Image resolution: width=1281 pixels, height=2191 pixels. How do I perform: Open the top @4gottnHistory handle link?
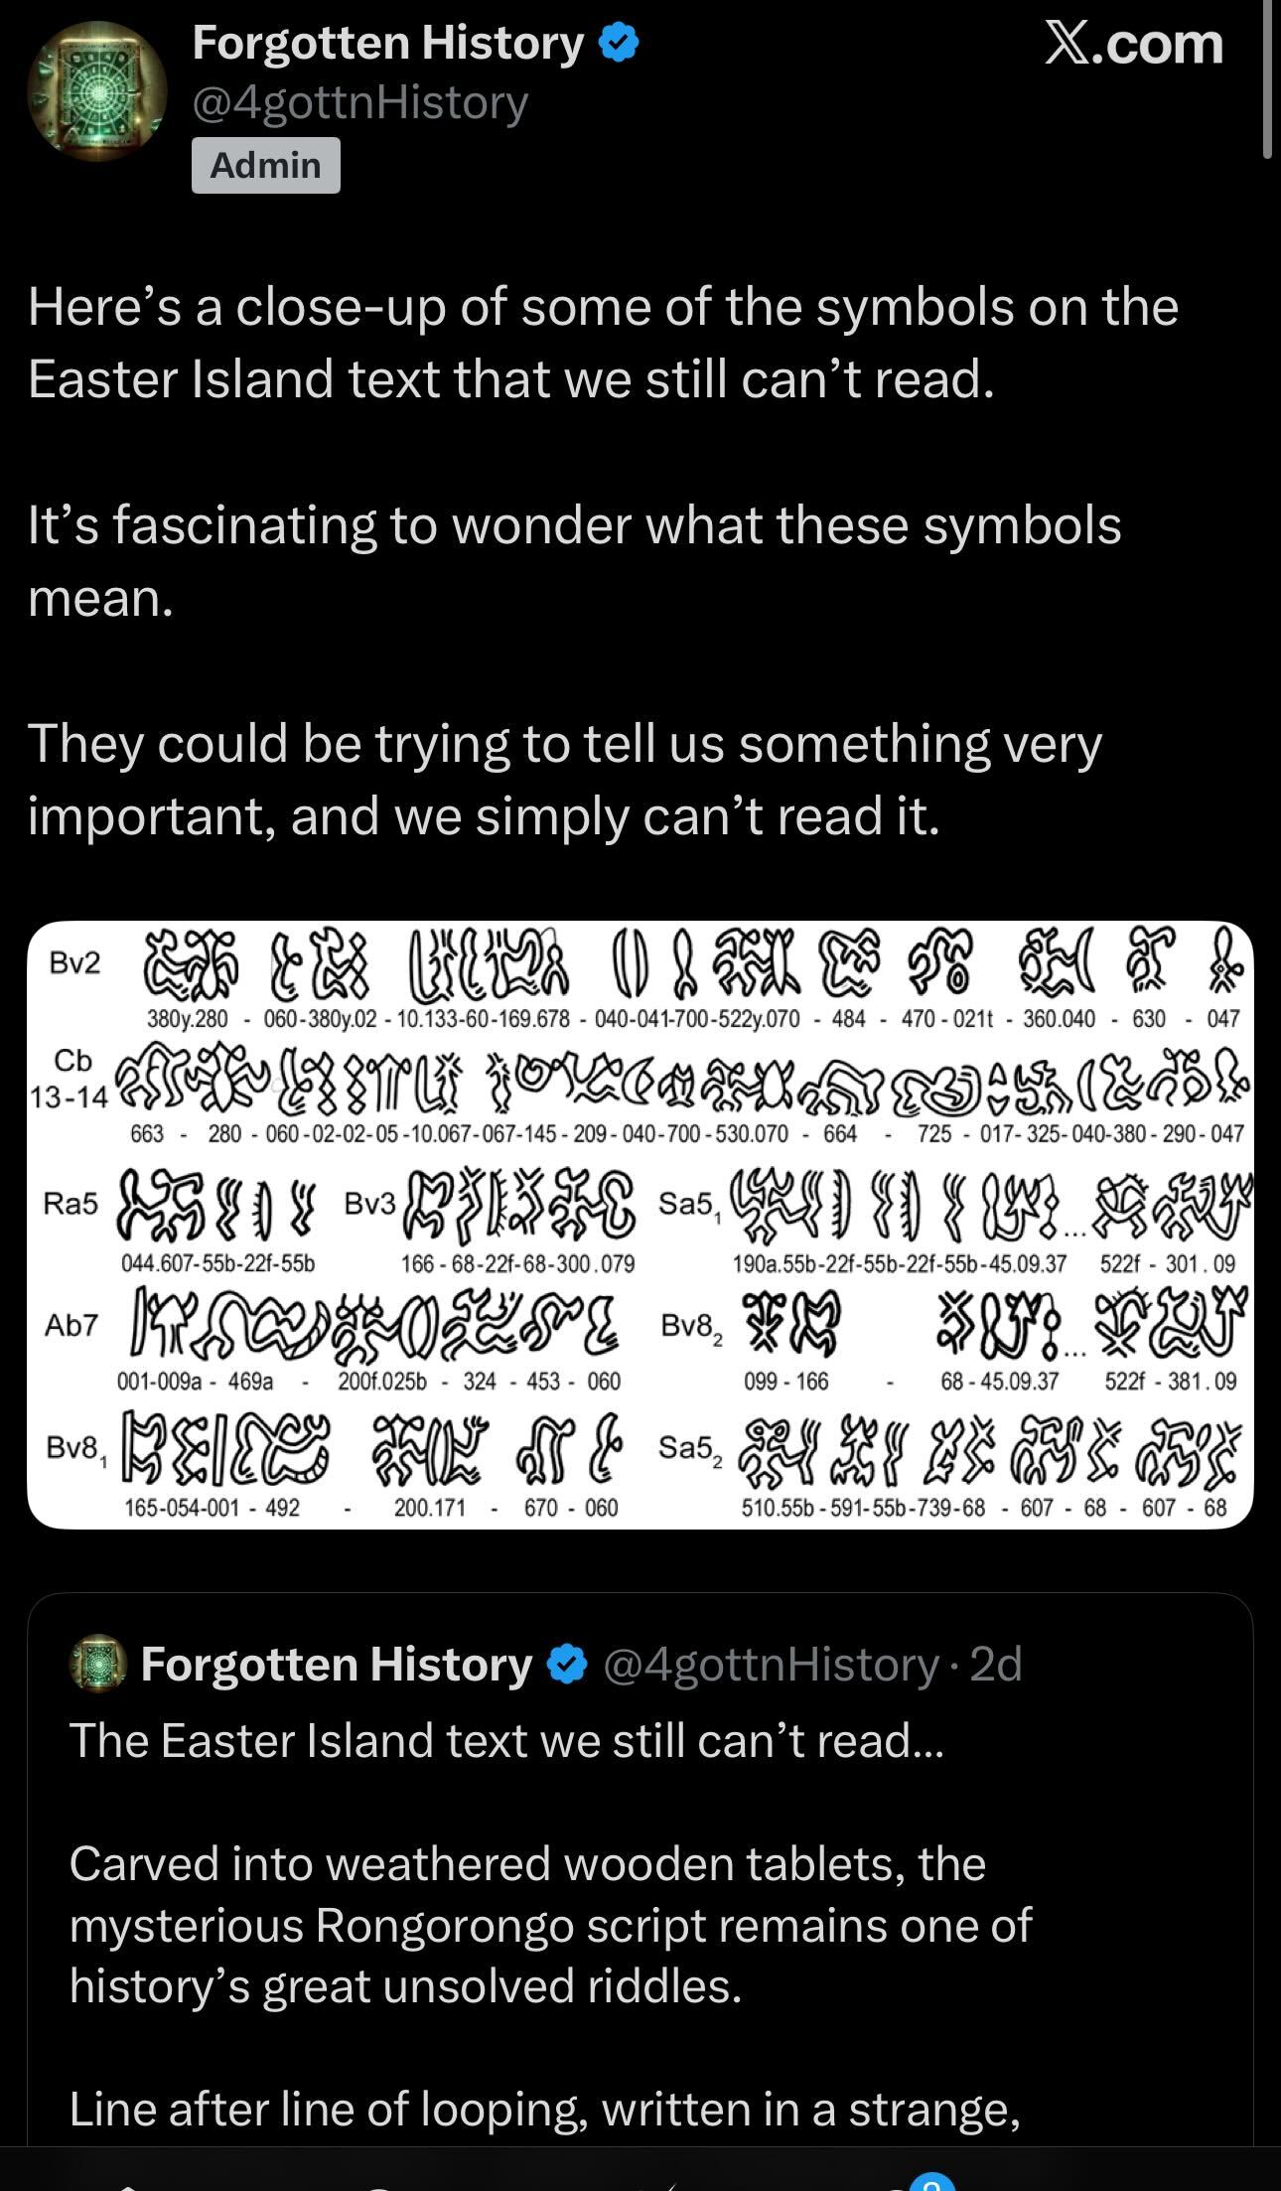(359, 102)
